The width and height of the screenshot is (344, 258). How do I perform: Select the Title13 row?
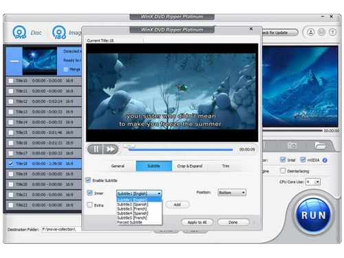[43, 112]
